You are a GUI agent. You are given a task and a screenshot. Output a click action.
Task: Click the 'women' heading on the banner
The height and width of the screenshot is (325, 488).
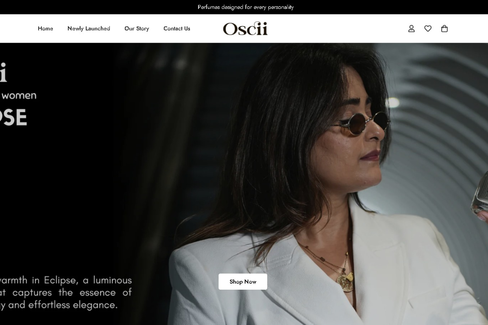[18, 95]
